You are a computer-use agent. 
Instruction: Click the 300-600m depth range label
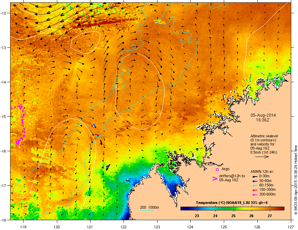coord(267,194)
